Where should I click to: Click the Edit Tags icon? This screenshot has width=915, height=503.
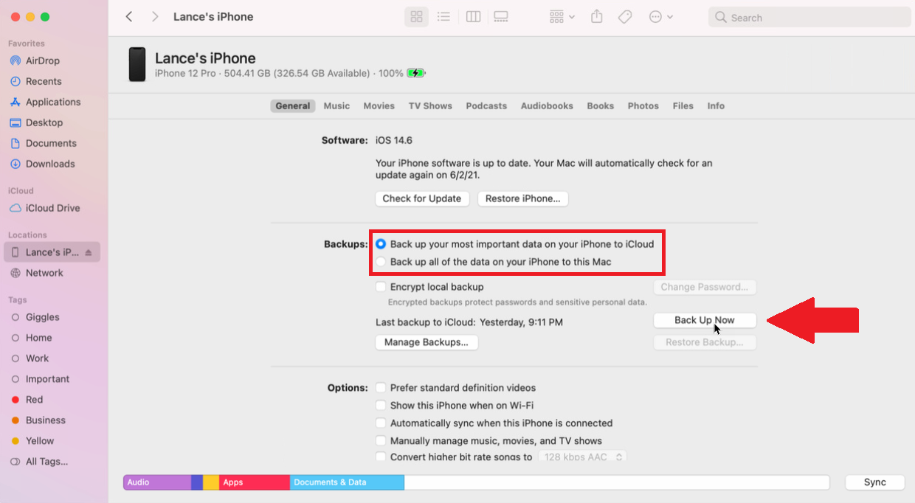tap(625, 16)
